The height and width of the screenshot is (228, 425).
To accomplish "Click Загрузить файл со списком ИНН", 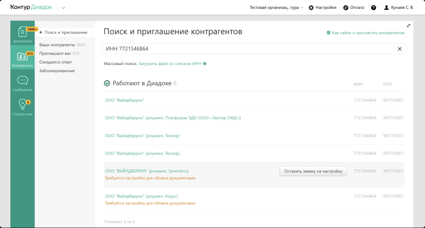I will coord(170,64).
